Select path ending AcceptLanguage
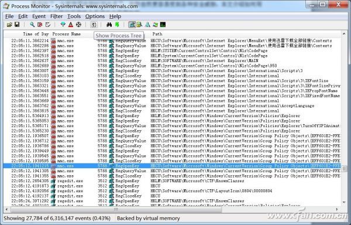This screenshot has height=225, width=351. point(232,106)
